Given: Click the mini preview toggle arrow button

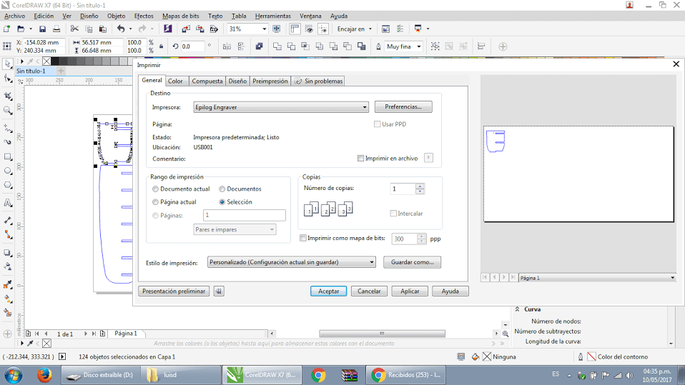Looking at the screenshot, I should (219, 291).
